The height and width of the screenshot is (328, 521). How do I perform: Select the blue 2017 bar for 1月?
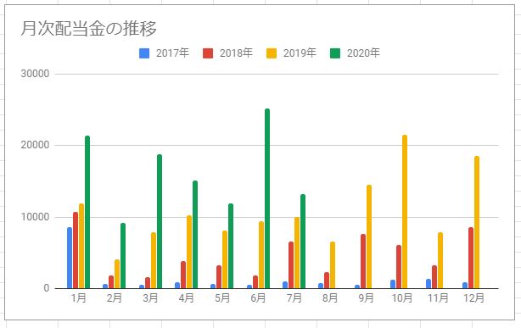click(x=70, y=258)
